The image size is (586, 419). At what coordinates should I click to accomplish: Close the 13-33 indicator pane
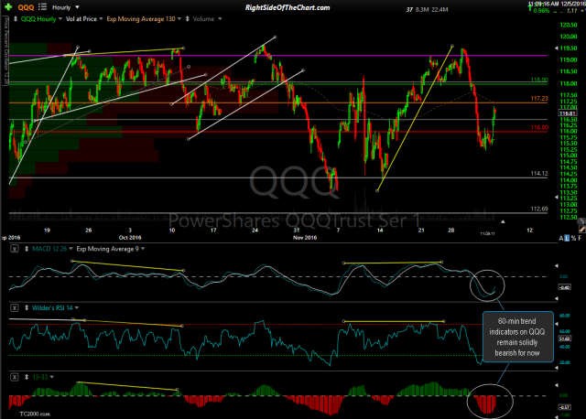(x=15, y=377)
